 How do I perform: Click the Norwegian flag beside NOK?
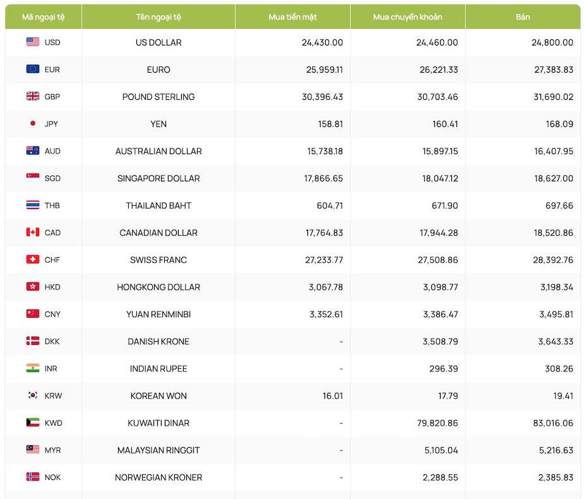[33, 477]
